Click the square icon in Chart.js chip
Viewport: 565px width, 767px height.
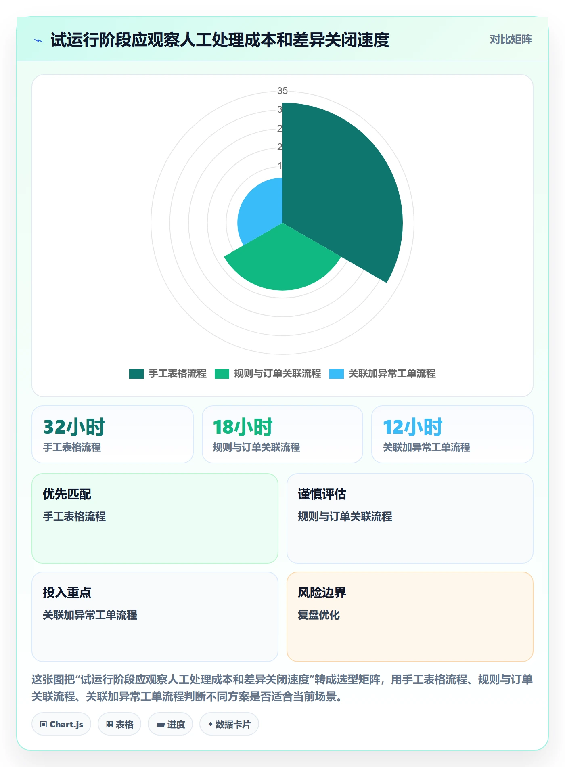point(44,725)
